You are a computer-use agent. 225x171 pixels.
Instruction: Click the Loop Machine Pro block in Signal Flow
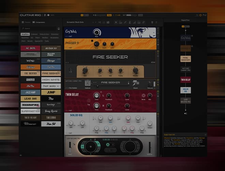click(x=185, y=101)
